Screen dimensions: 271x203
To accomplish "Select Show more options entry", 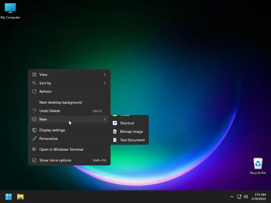I will point(69,160).
